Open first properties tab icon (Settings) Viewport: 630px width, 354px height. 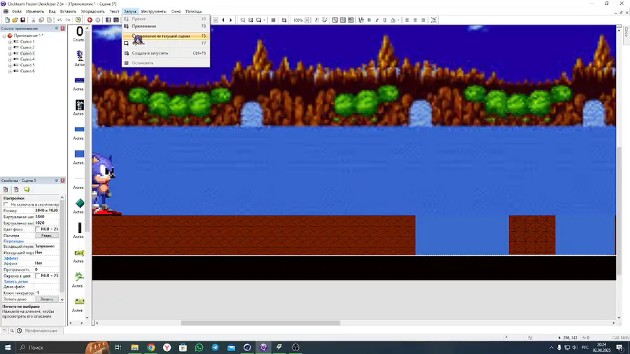point(6,190)
